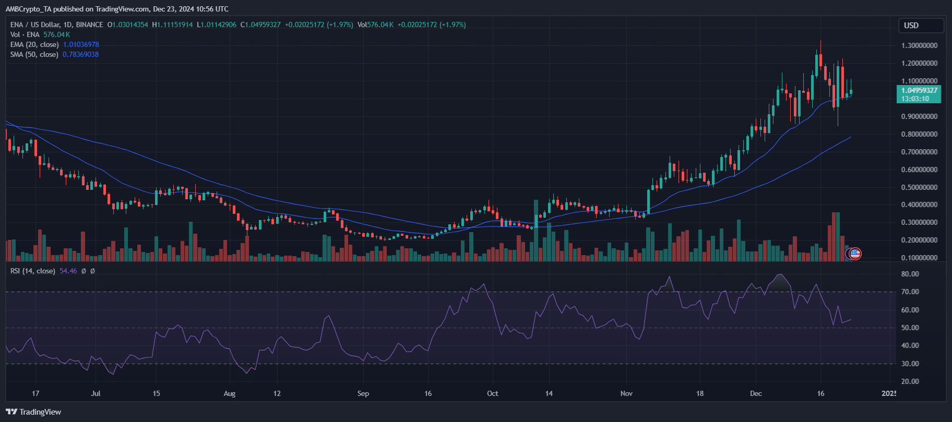Click the 20.00 RSI axis label

pyautogui.click(x=910, y=381)
